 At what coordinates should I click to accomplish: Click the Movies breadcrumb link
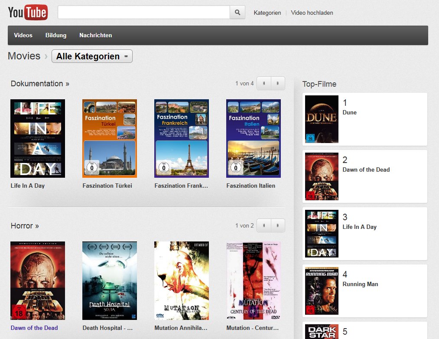[24, 56]
